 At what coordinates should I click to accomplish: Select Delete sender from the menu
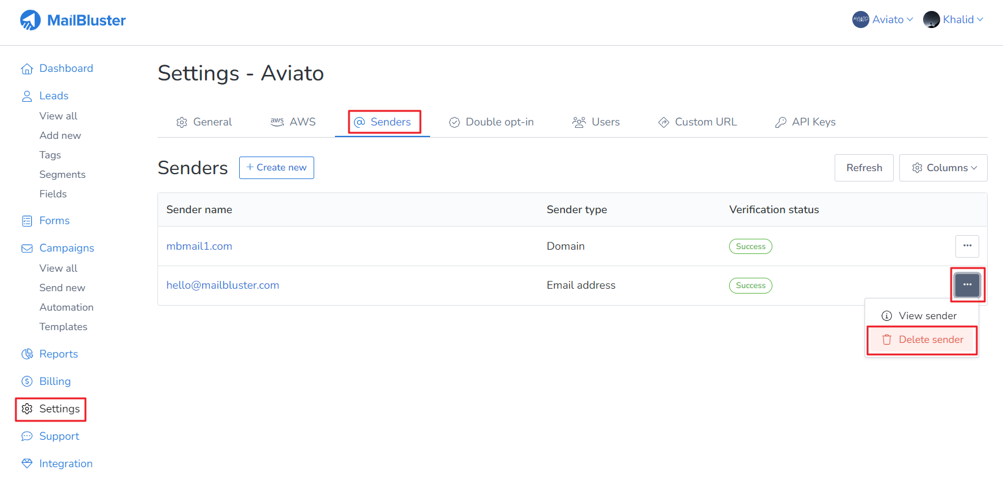[x=922, y=340]
